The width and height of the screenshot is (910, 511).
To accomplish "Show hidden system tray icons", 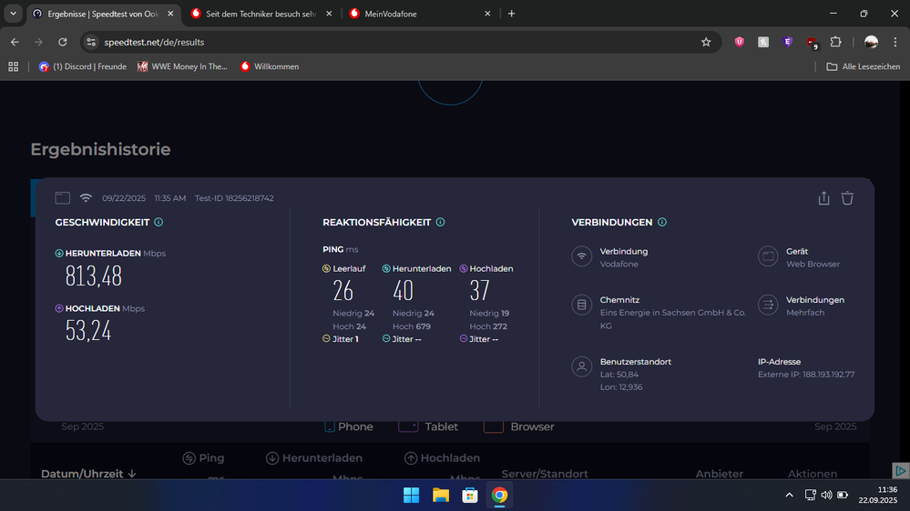I will 789,495.
